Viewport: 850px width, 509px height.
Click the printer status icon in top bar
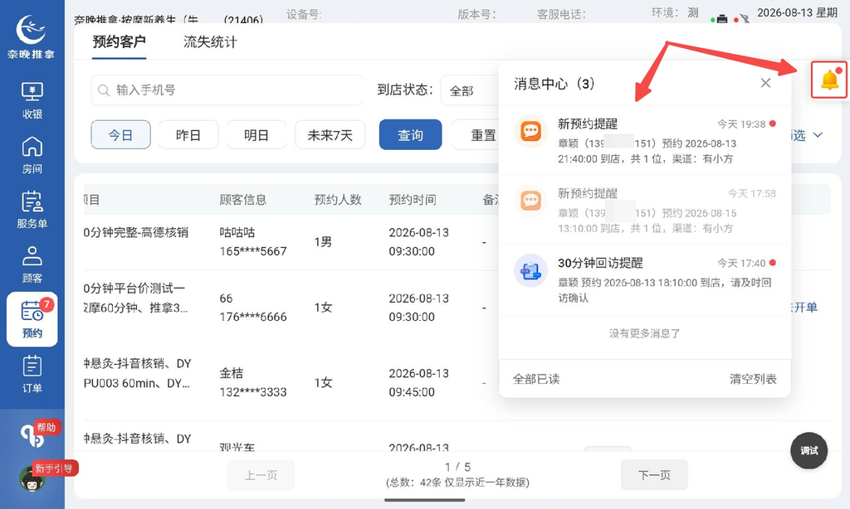pyautogui.click(x=721, y=19)
